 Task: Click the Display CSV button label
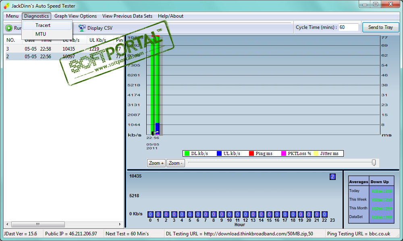point(100,28)
